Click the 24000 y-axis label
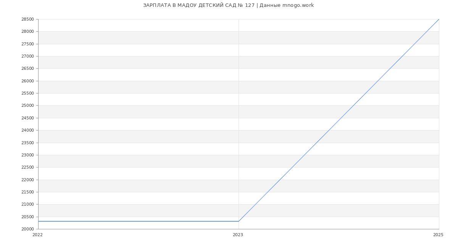 (27, 130)
